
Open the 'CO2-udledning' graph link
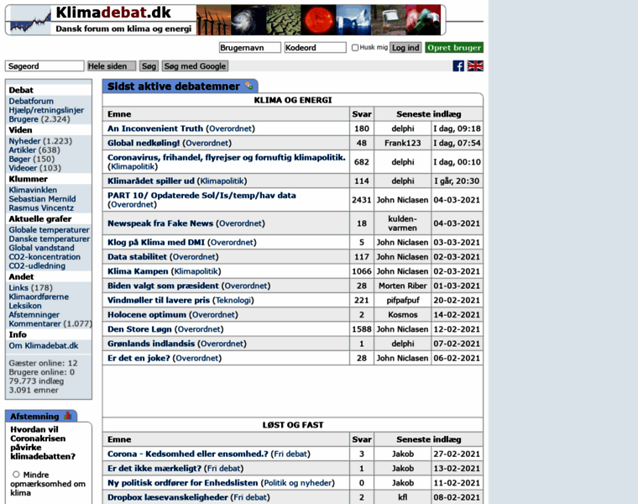pos(37,265)
